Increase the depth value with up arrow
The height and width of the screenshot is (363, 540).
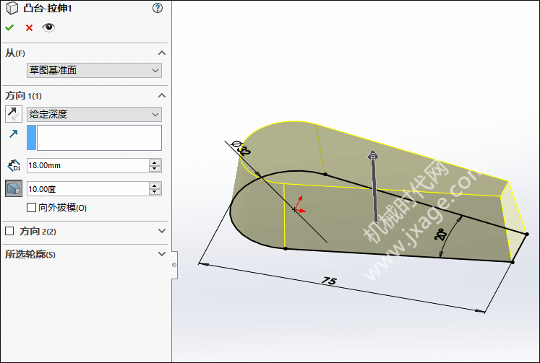click(x=155, y=162)
